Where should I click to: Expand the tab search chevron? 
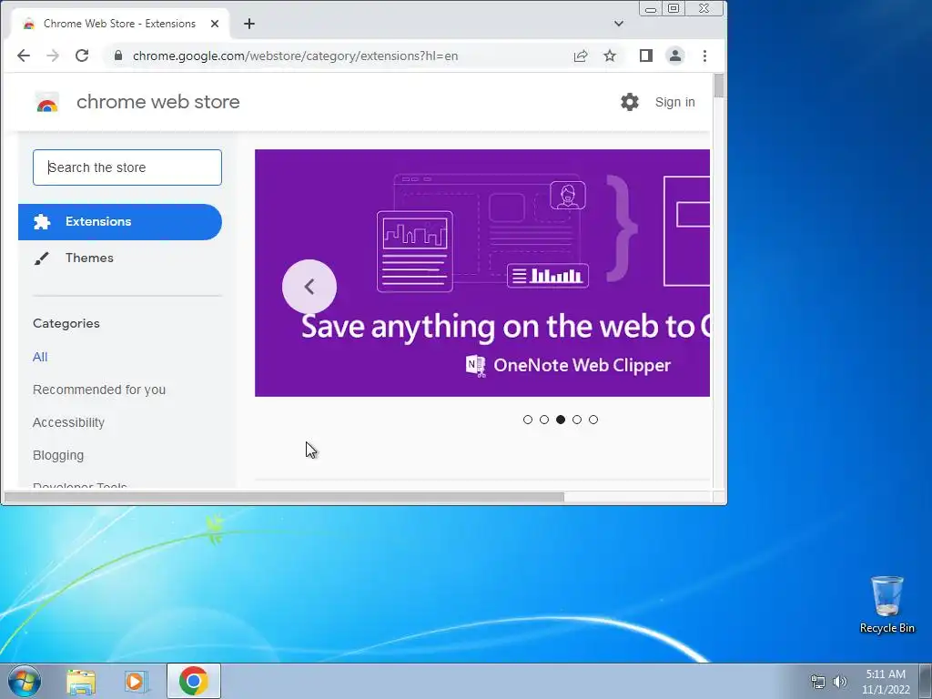619,24
